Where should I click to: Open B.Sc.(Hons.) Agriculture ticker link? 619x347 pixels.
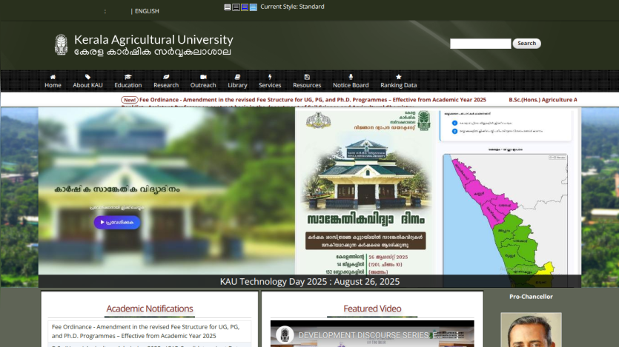(x=543, y=100)
